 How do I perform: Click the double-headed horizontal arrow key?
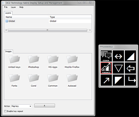coord(118,56)
